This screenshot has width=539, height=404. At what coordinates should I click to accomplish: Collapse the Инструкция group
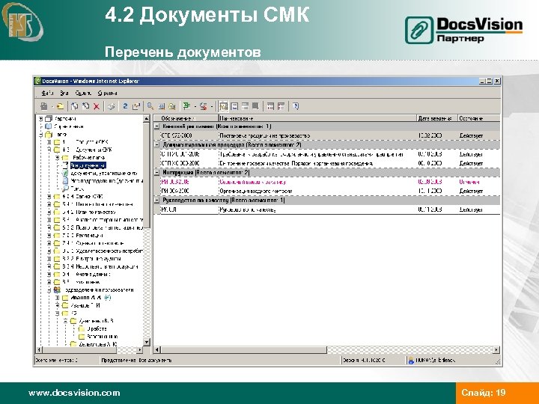pyautogui.click(x=156, y=173)
